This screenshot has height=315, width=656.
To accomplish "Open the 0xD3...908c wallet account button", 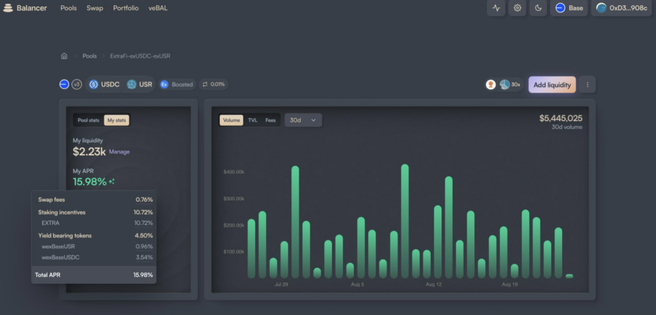I will (x=621, y=8).
